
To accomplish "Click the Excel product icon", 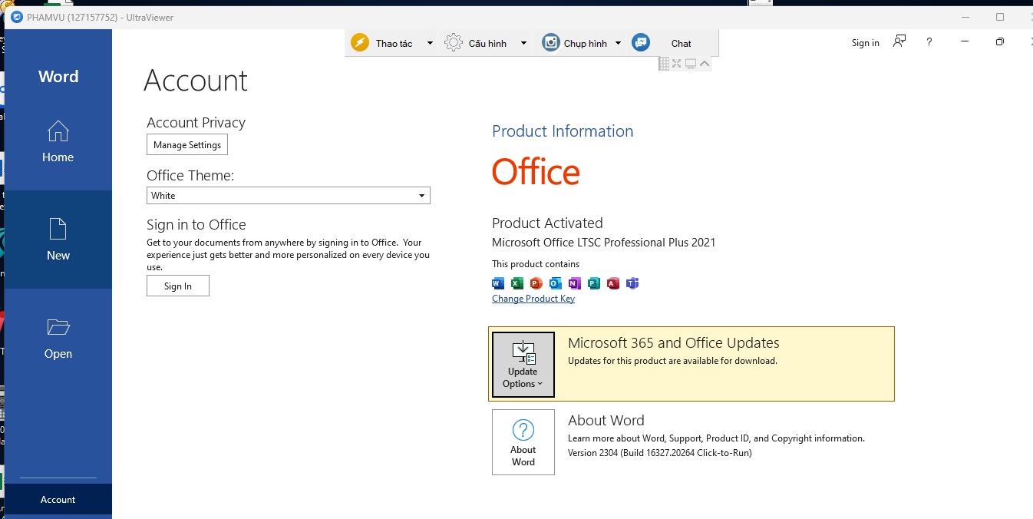I will pos(517,283).
